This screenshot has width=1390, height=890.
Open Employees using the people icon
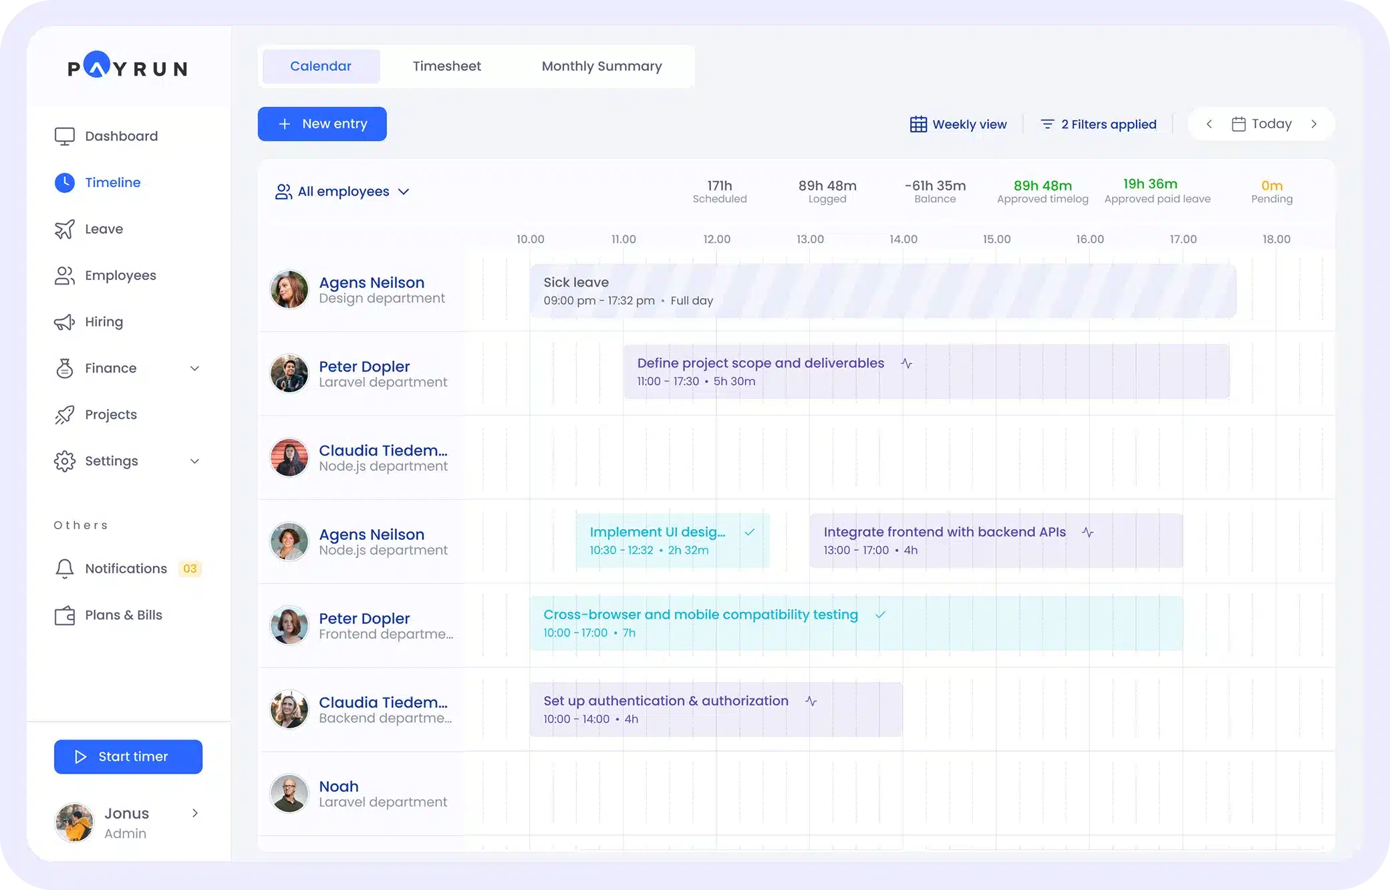pos(64,275)
